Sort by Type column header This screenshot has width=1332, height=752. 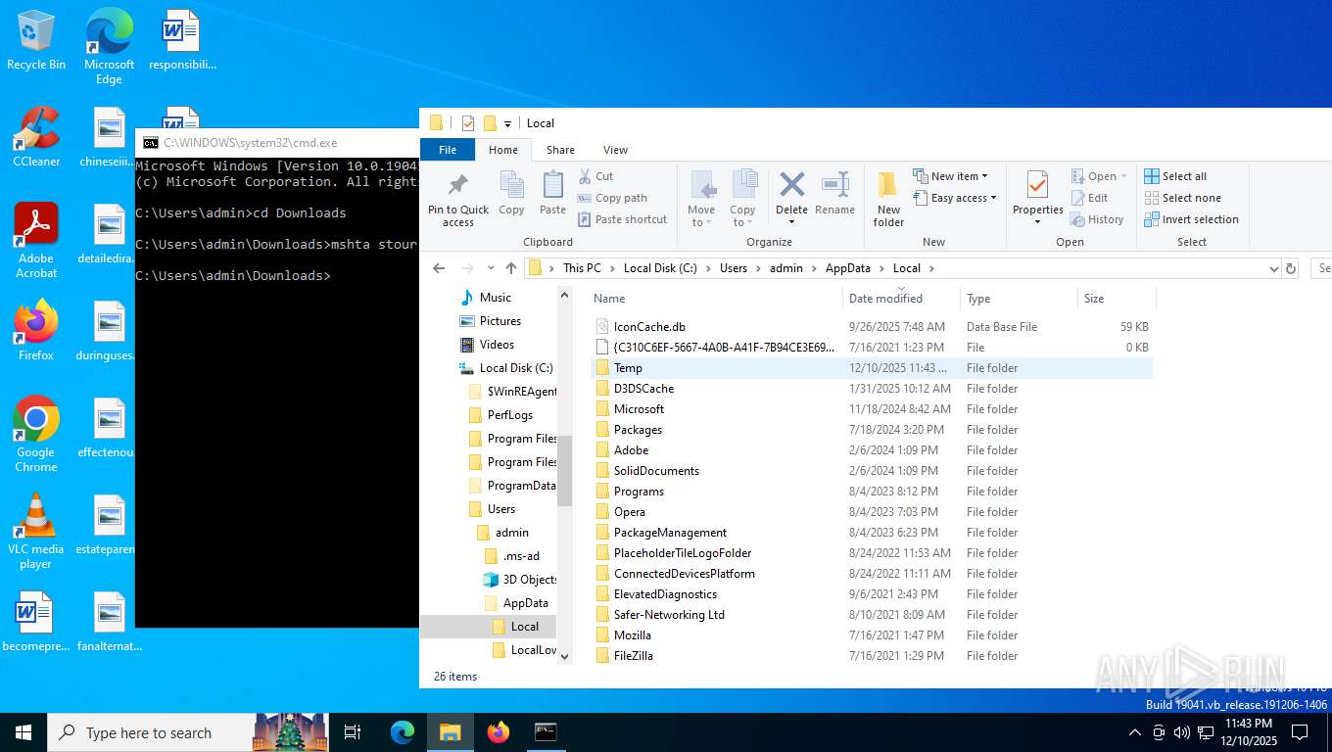point(1019,299)
